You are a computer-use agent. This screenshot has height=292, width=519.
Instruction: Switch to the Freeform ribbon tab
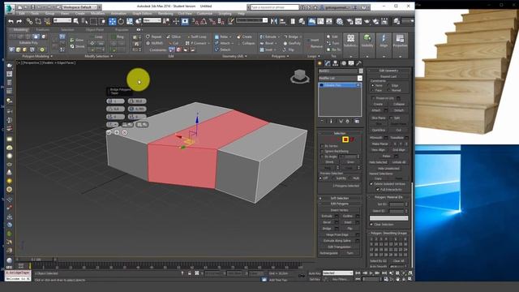(42, 29)
